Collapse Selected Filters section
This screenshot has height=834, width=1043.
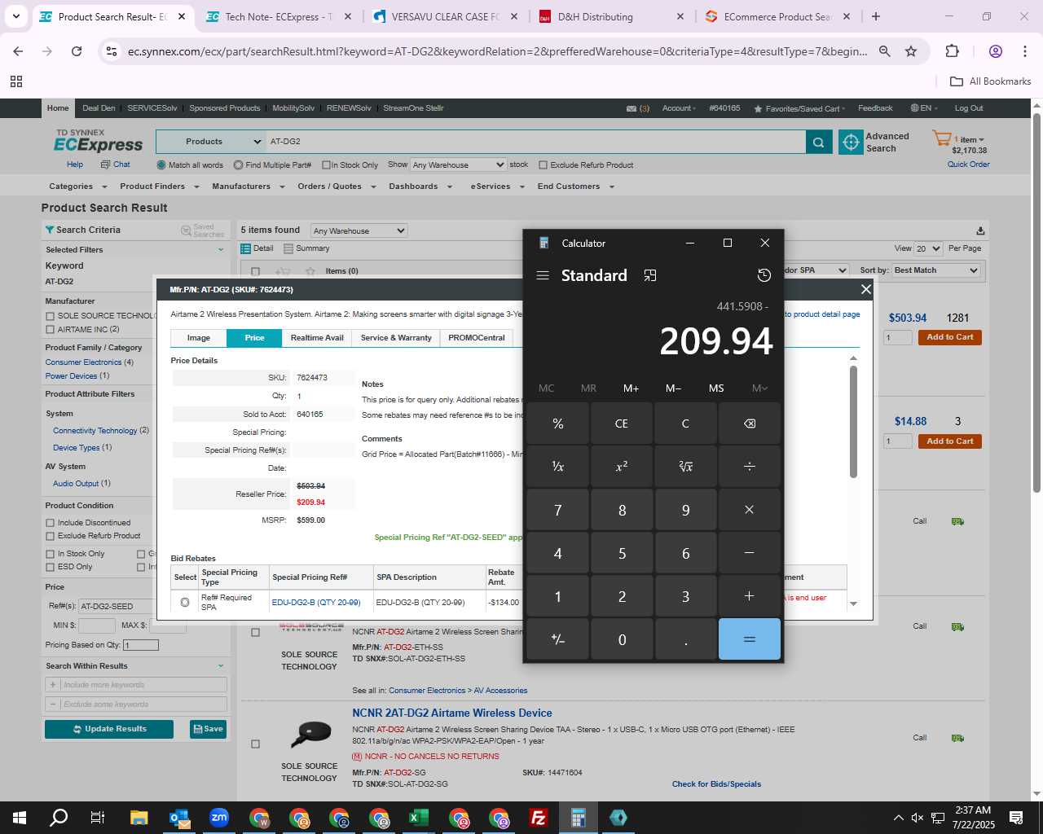click(221, 250)
